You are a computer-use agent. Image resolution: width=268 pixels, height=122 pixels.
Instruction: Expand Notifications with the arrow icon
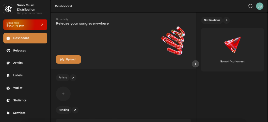point(226,20)
